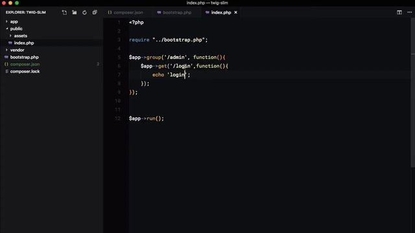Click the '/login' route string
The width and height of the screenshot is (415, 233).
click(182, 66)
